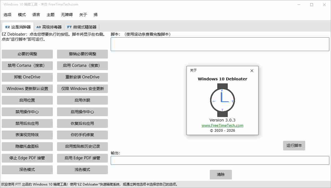Open the 无障碍 menu
This screenshot has width=331, height=188.
[67, 15]
